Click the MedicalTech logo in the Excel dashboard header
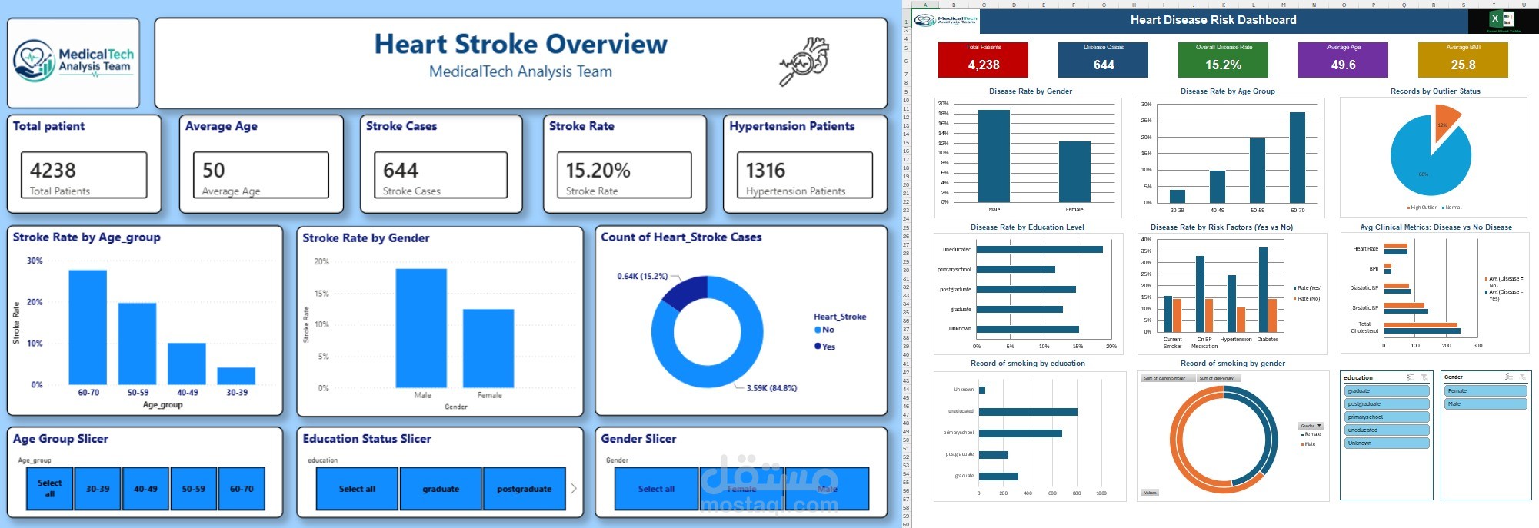 tap(946, 20)
